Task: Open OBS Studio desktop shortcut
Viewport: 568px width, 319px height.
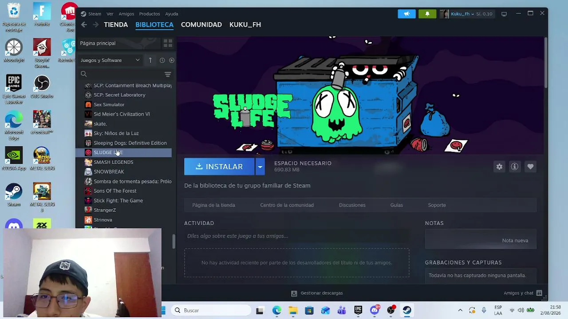Action: coord(42,87)
